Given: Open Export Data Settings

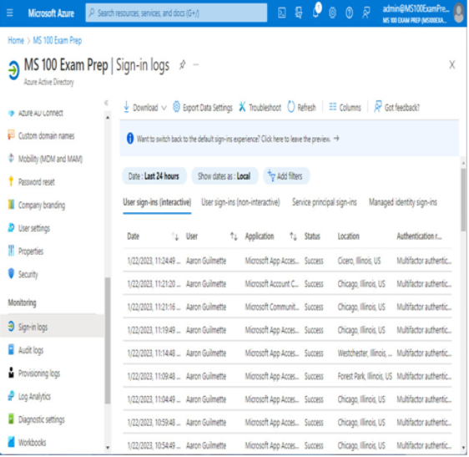Looking at the screenshot, I should point(203,108).
